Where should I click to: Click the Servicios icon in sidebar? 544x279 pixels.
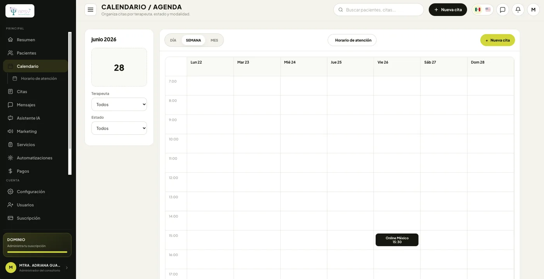(x=10, y=144)
